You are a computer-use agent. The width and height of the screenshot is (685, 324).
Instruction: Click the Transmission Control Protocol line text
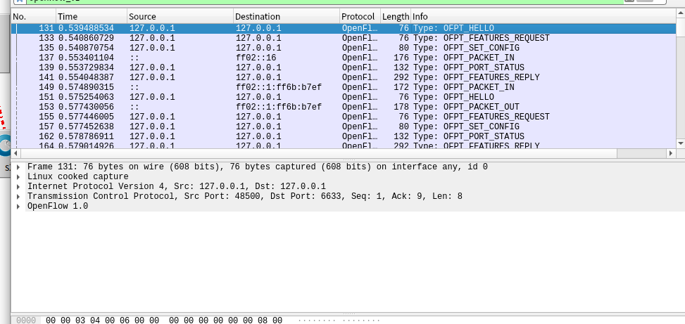pos(245,197)
